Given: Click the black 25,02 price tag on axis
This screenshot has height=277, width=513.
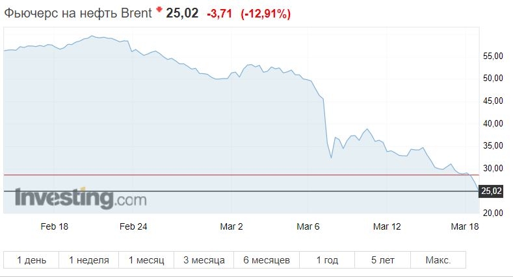Looking at the screenshot, I should (x=491, y=191).
